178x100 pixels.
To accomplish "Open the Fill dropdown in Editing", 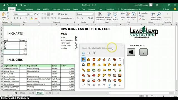I will [x=142, y=16].
